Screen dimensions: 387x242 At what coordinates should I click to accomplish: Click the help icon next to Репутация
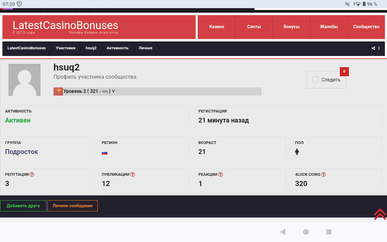click(x=32, y=175)
